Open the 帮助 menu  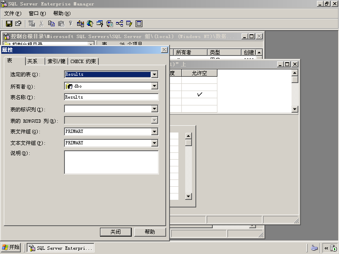62,14
